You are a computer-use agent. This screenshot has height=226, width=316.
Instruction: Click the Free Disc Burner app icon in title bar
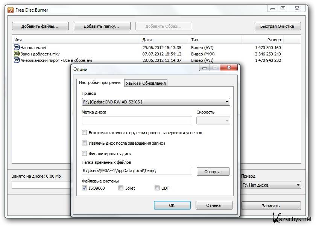point(10,10)
